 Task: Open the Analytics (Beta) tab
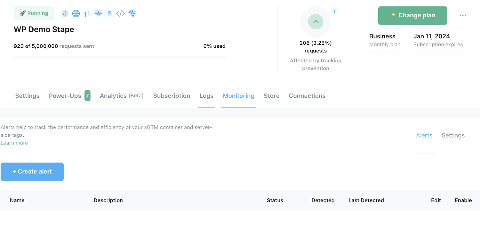pos(121,96)
